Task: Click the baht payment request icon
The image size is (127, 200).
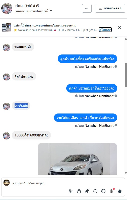Action: pyautogui.click(x=111, y=191)
